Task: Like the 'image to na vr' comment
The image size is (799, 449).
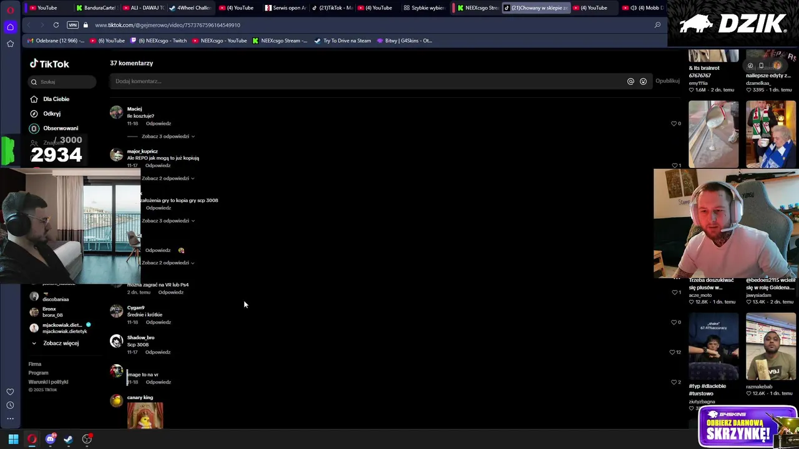Action: [674, 382]
